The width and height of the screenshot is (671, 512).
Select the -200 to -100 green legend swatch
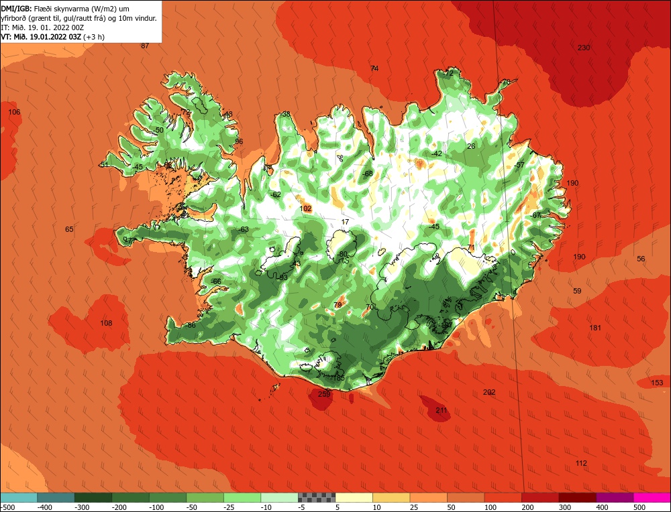131,497
